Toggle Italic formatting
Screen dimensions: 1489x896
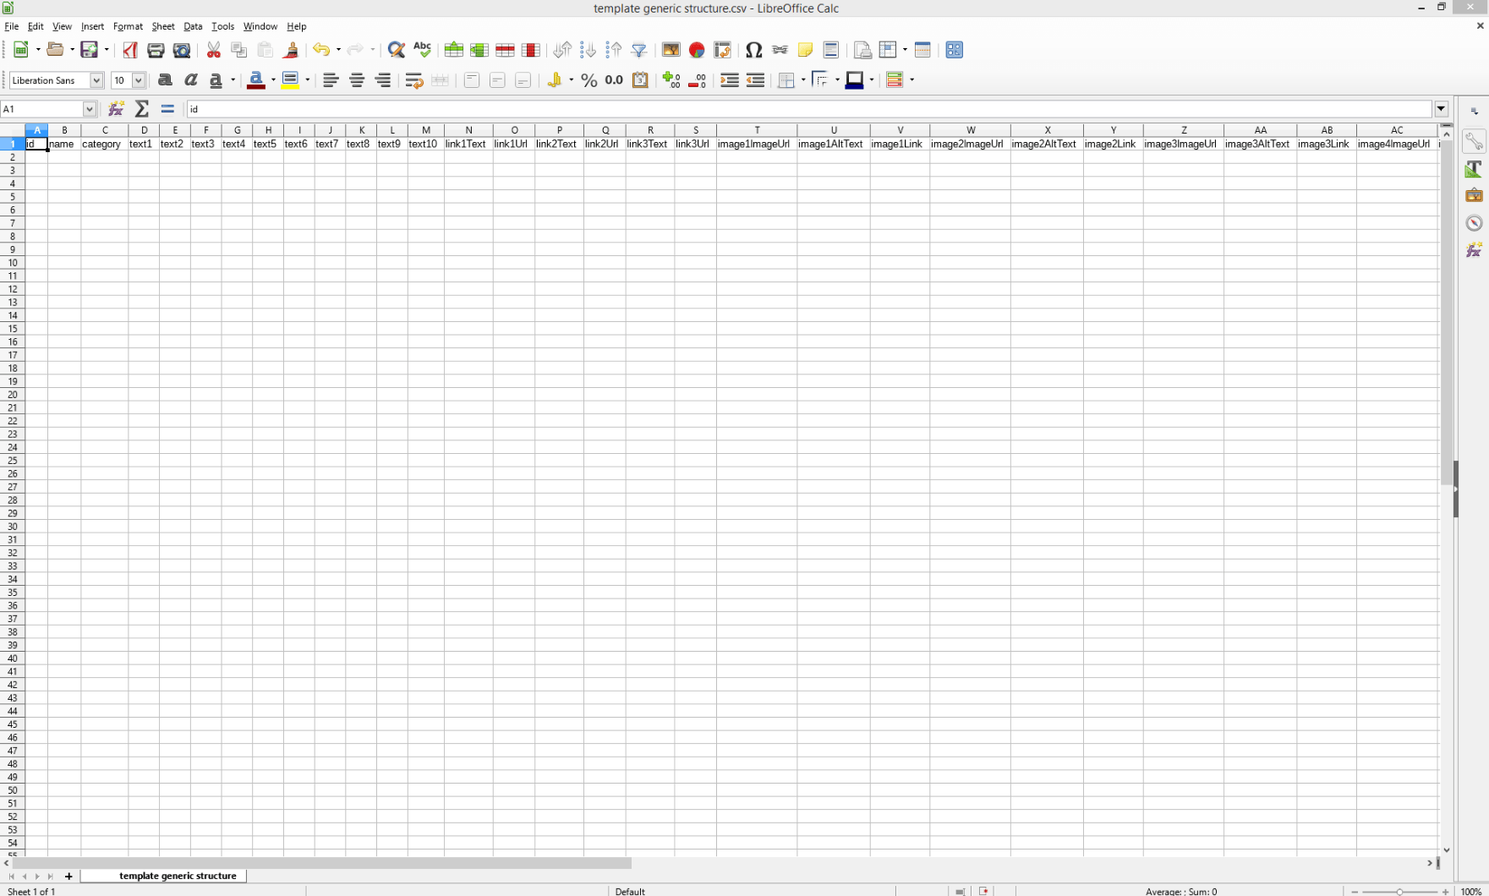(191, 80)
